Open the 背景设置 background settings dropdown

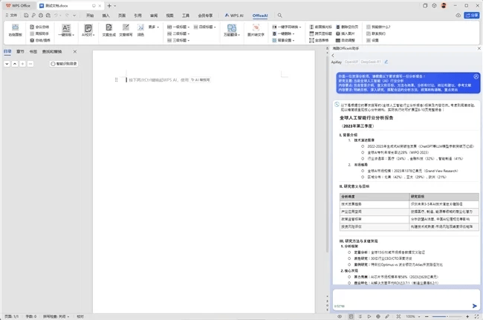point(283,40)
